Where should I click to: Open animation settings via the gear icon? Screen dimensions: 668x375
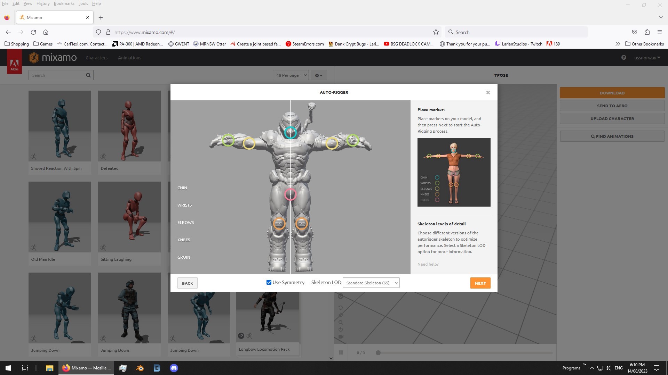pos(319,75)
